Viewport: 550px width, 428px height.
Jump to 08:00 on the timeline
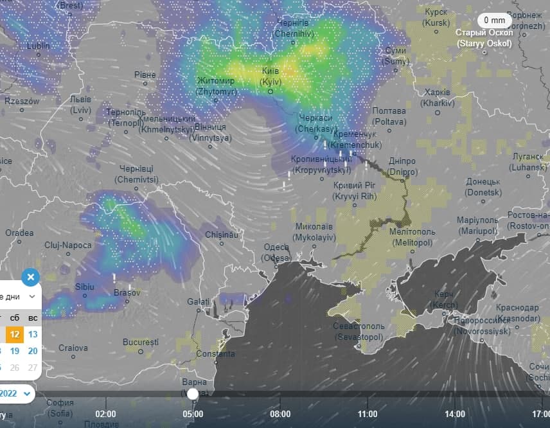point(280,414)
